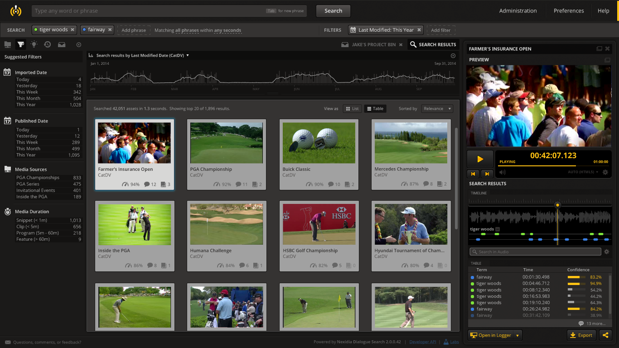The height and width of the screenshot is (348, 619).
Task: Click the bar chart icon beside Search results by Last Modified Date
Action: click(x=92, y=55)
